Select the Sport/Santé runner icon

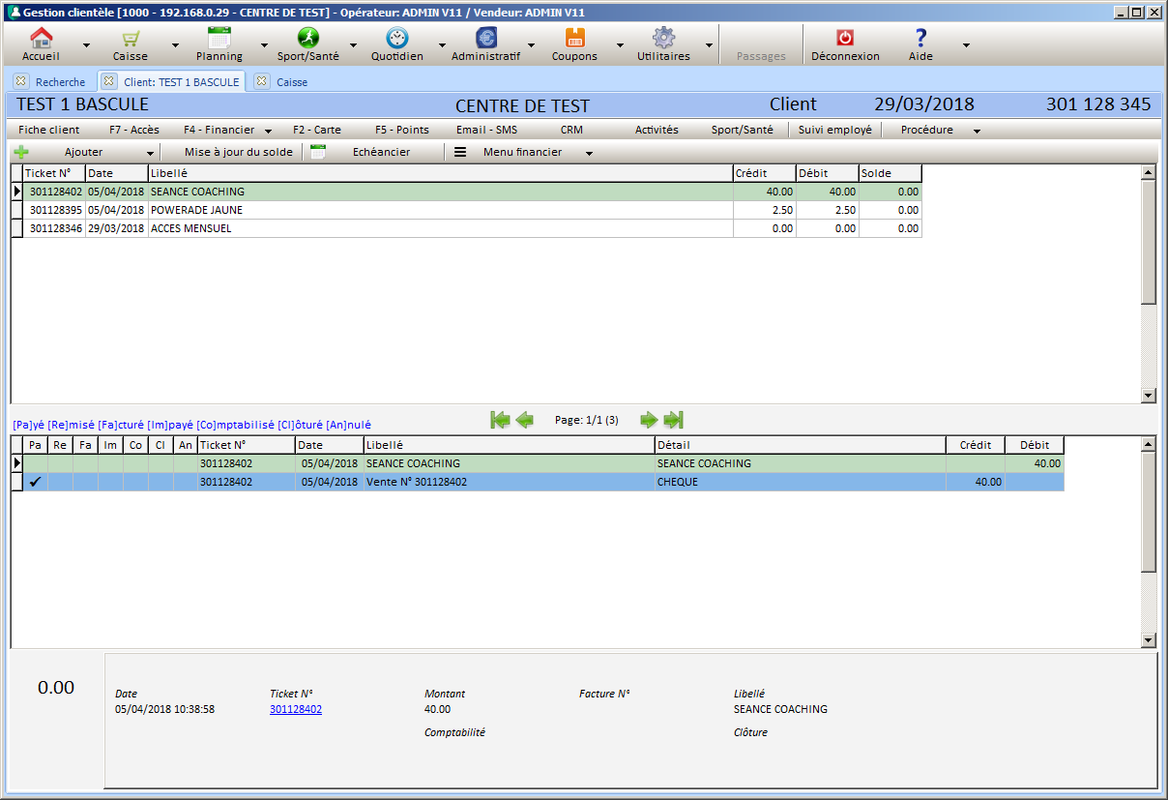point(307,39)
